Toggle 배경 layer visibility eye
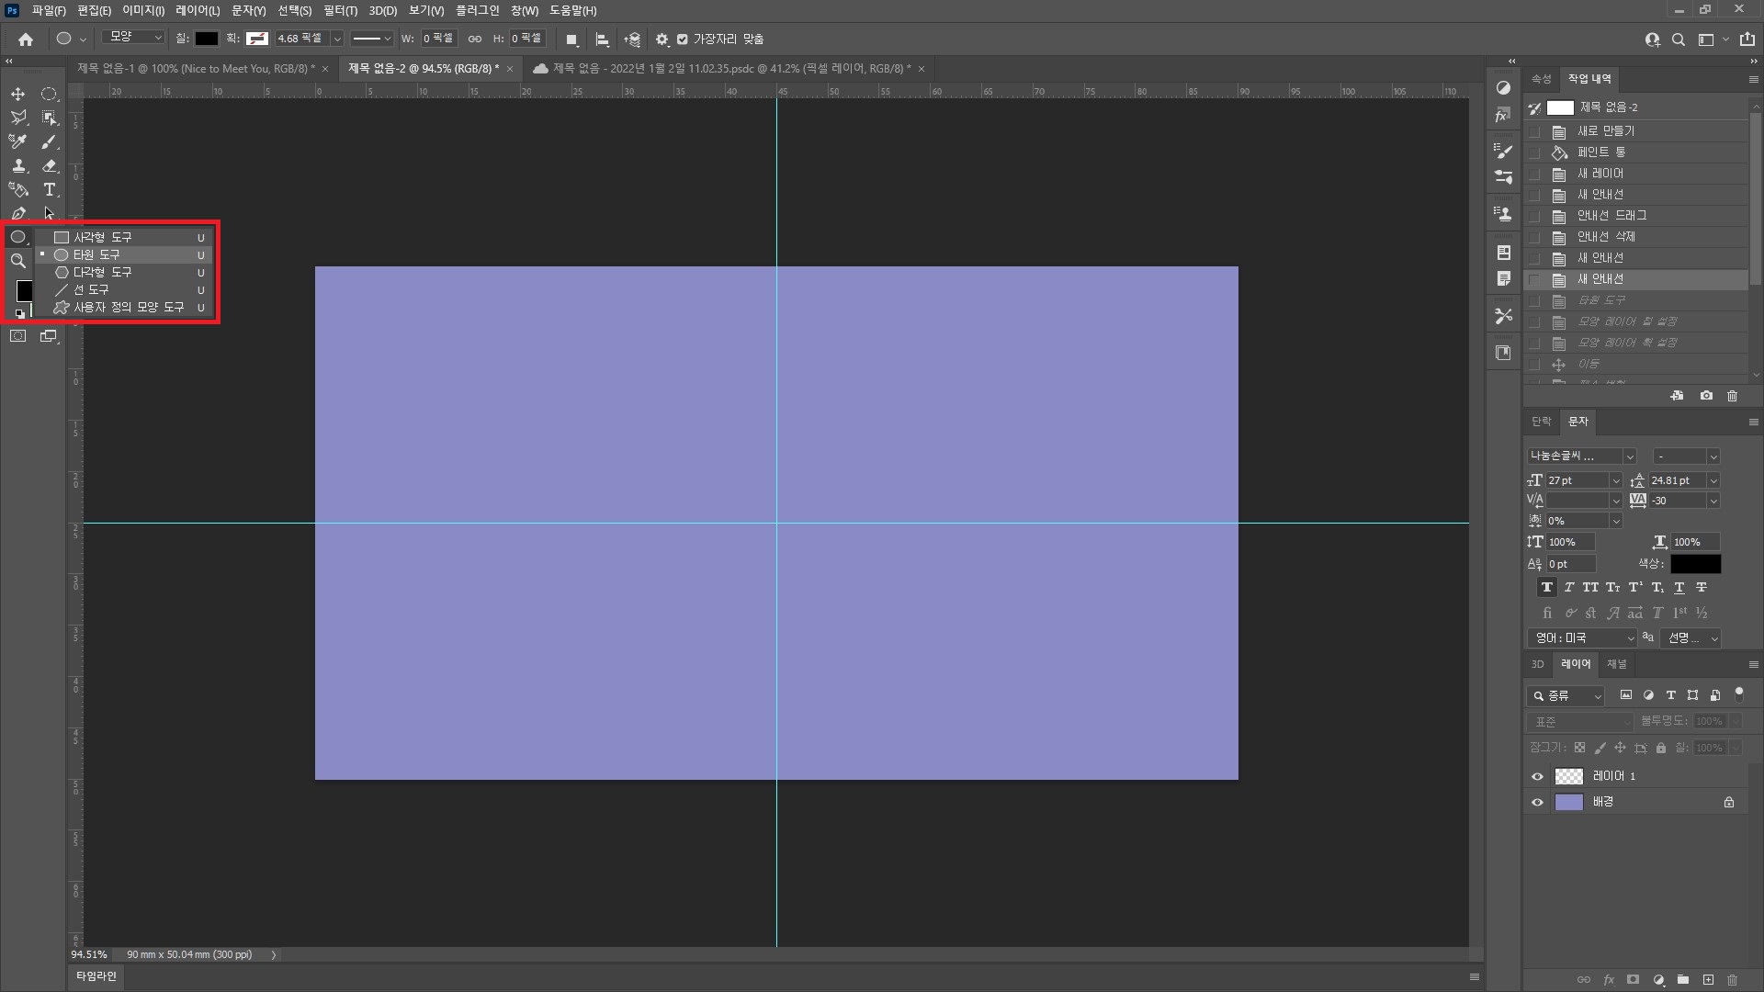The height and width of the screenshot is (992, 1764). (x=1537, y=802)
